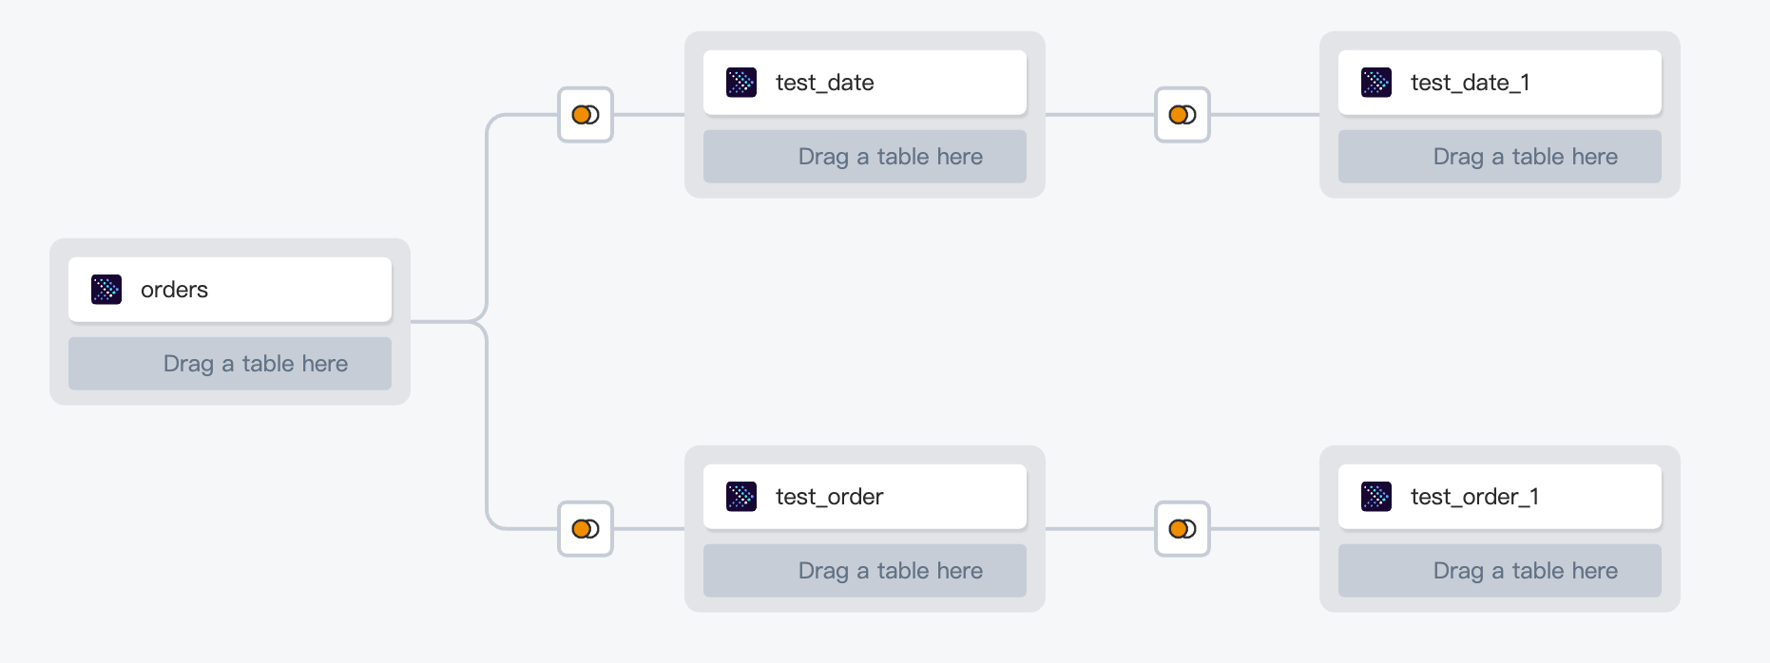Viewport: 1770px width, 663px height.
Task: Open the join between test_order and test_order_1
Action: [x=1183, y=529]
